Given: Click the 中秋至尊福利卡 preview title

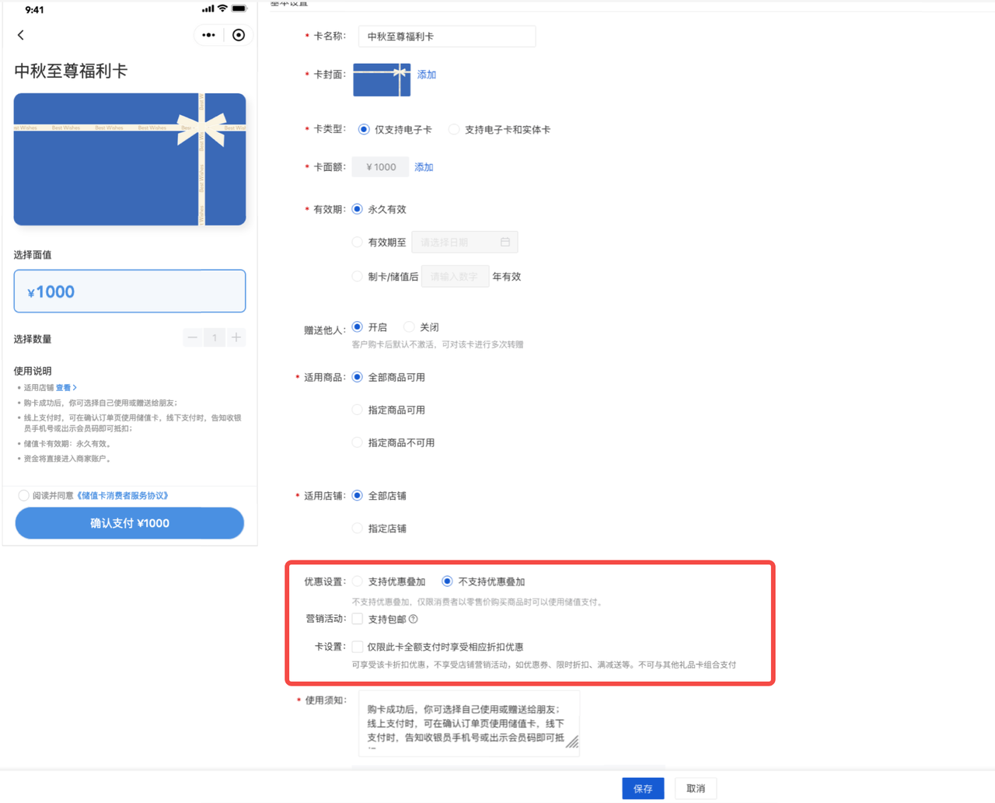Looking at the screenshot, I should tap(71, 71).
